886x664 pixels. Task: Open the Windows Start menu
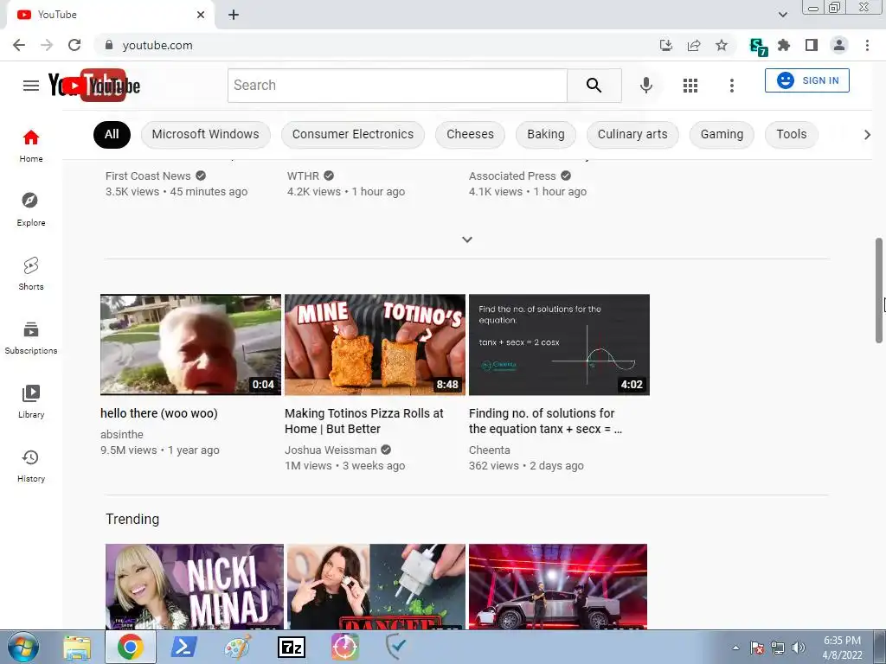tap(23, 647)
